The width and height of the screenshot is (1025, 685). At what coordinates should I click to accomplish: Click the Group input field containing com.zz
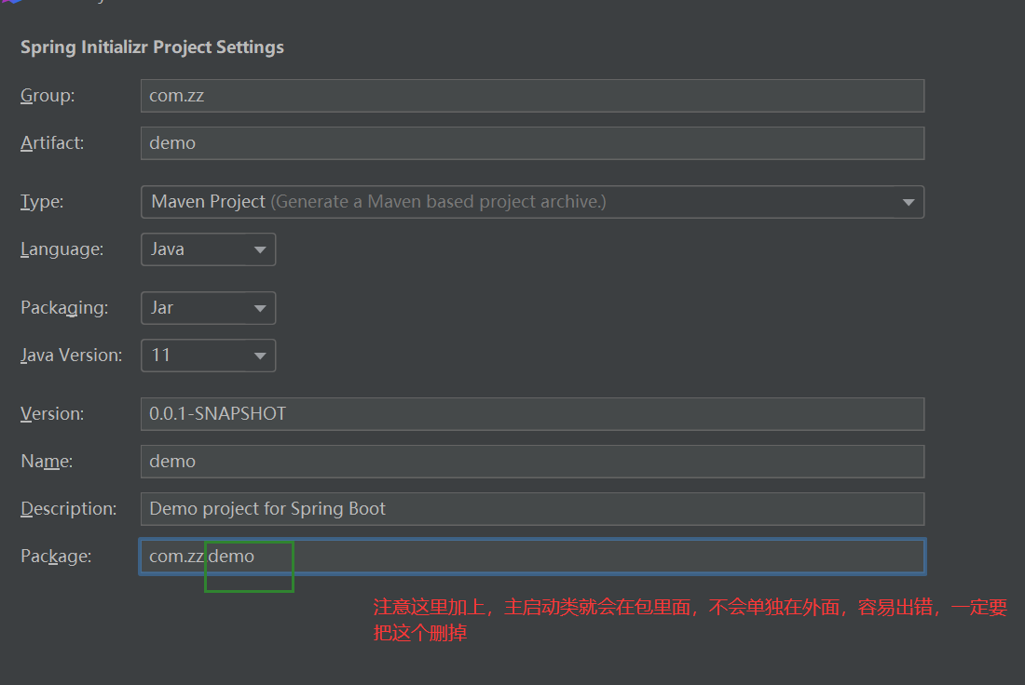pyautogui.click(x=532, y=96)
